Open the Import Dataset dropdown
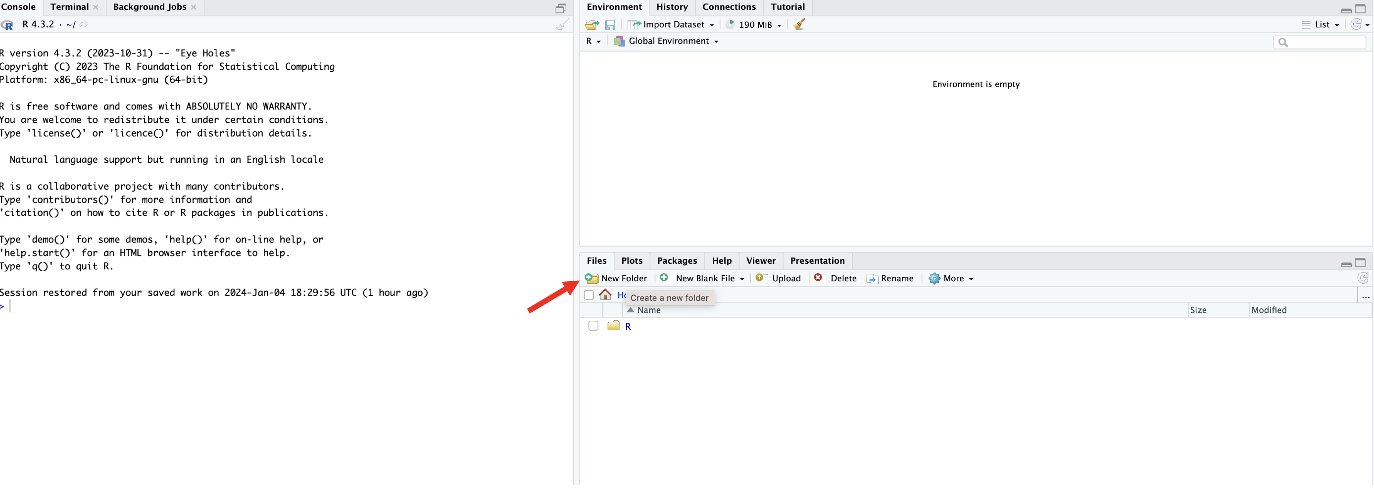 coord(671,24)
